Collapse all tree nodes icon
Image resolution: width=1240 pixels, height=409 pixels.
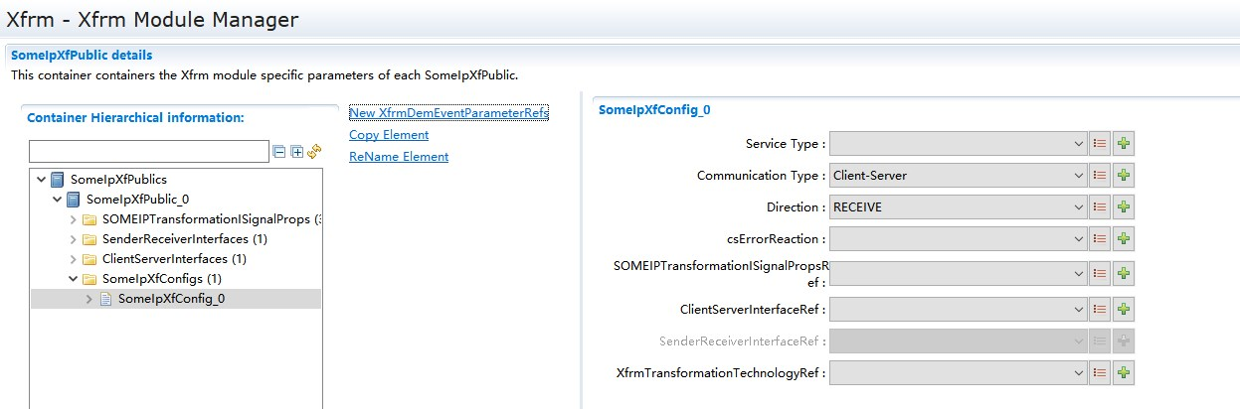279,152
